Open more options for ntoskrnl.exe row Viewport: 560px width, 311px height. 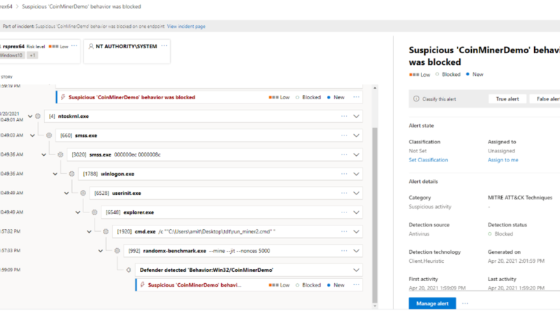click(x=344, y=116)
